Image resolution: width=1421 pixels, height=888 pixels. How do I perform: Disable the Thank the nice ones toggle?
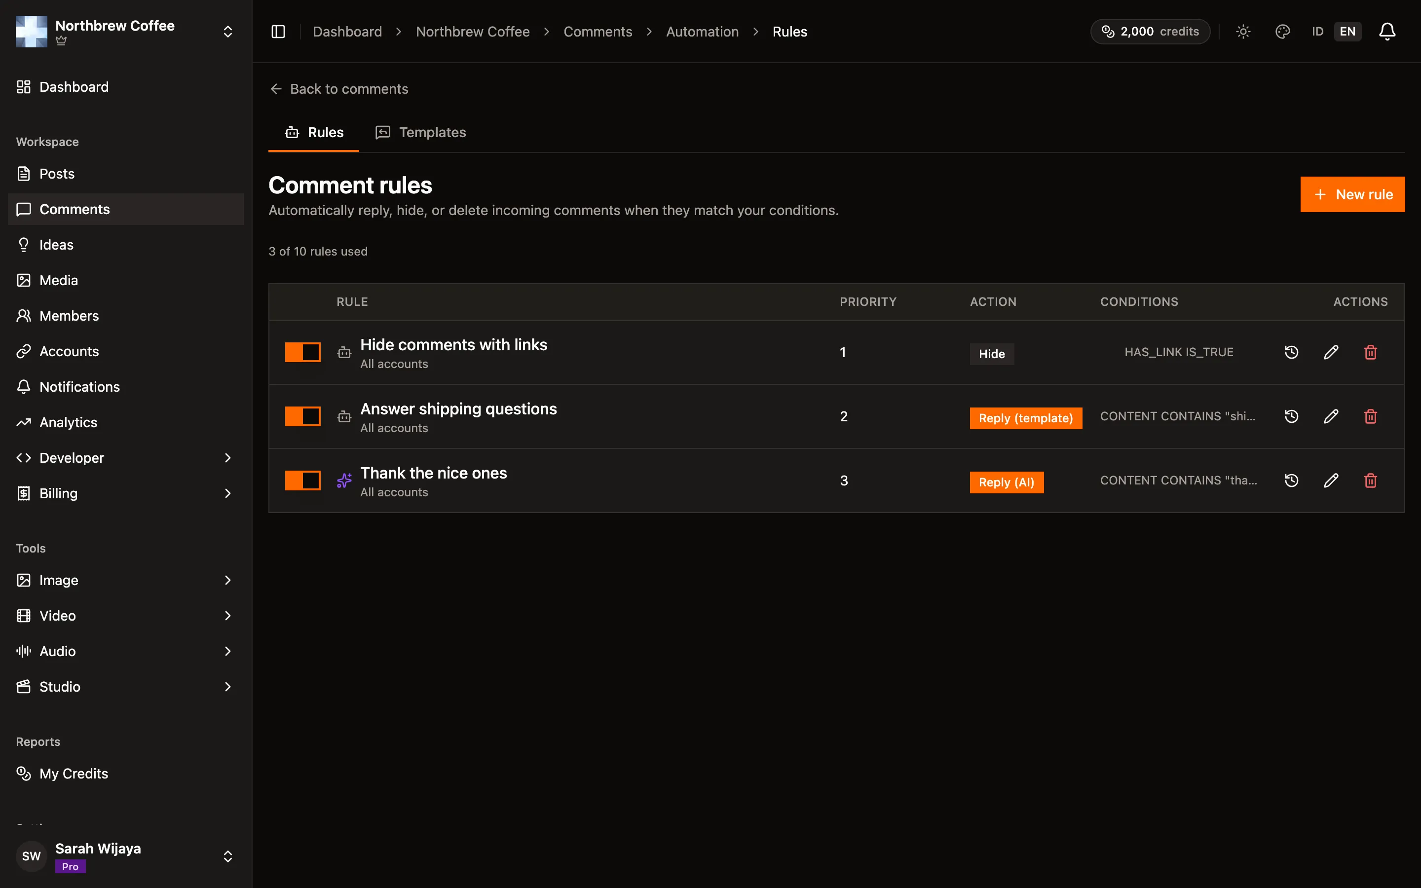coord(303,481)
